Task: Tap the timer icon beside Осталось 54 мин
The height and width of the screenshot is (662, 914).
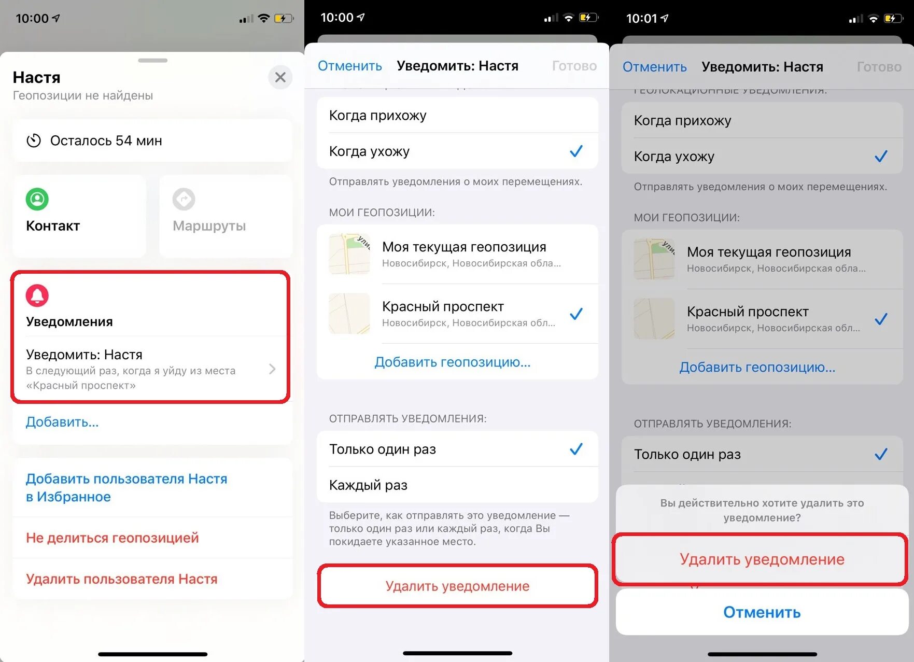Action: click(34, 140)
